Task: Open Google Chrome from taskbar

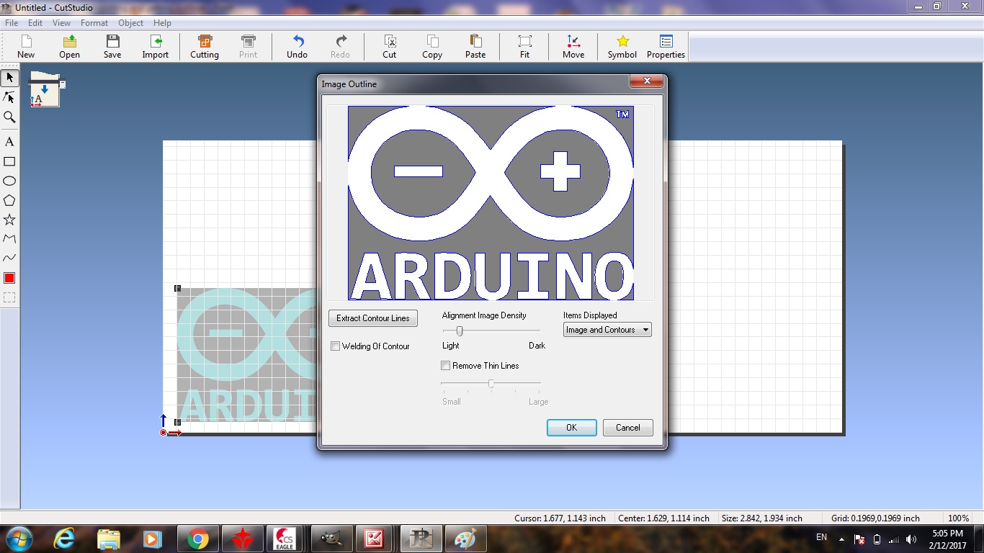Action: tap(197, 539)
